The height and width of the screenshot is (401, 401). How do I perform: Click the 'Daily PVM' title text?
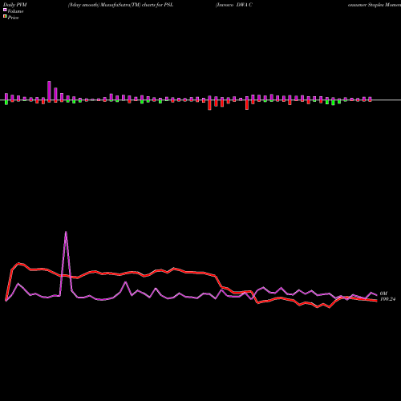(15, 5)
